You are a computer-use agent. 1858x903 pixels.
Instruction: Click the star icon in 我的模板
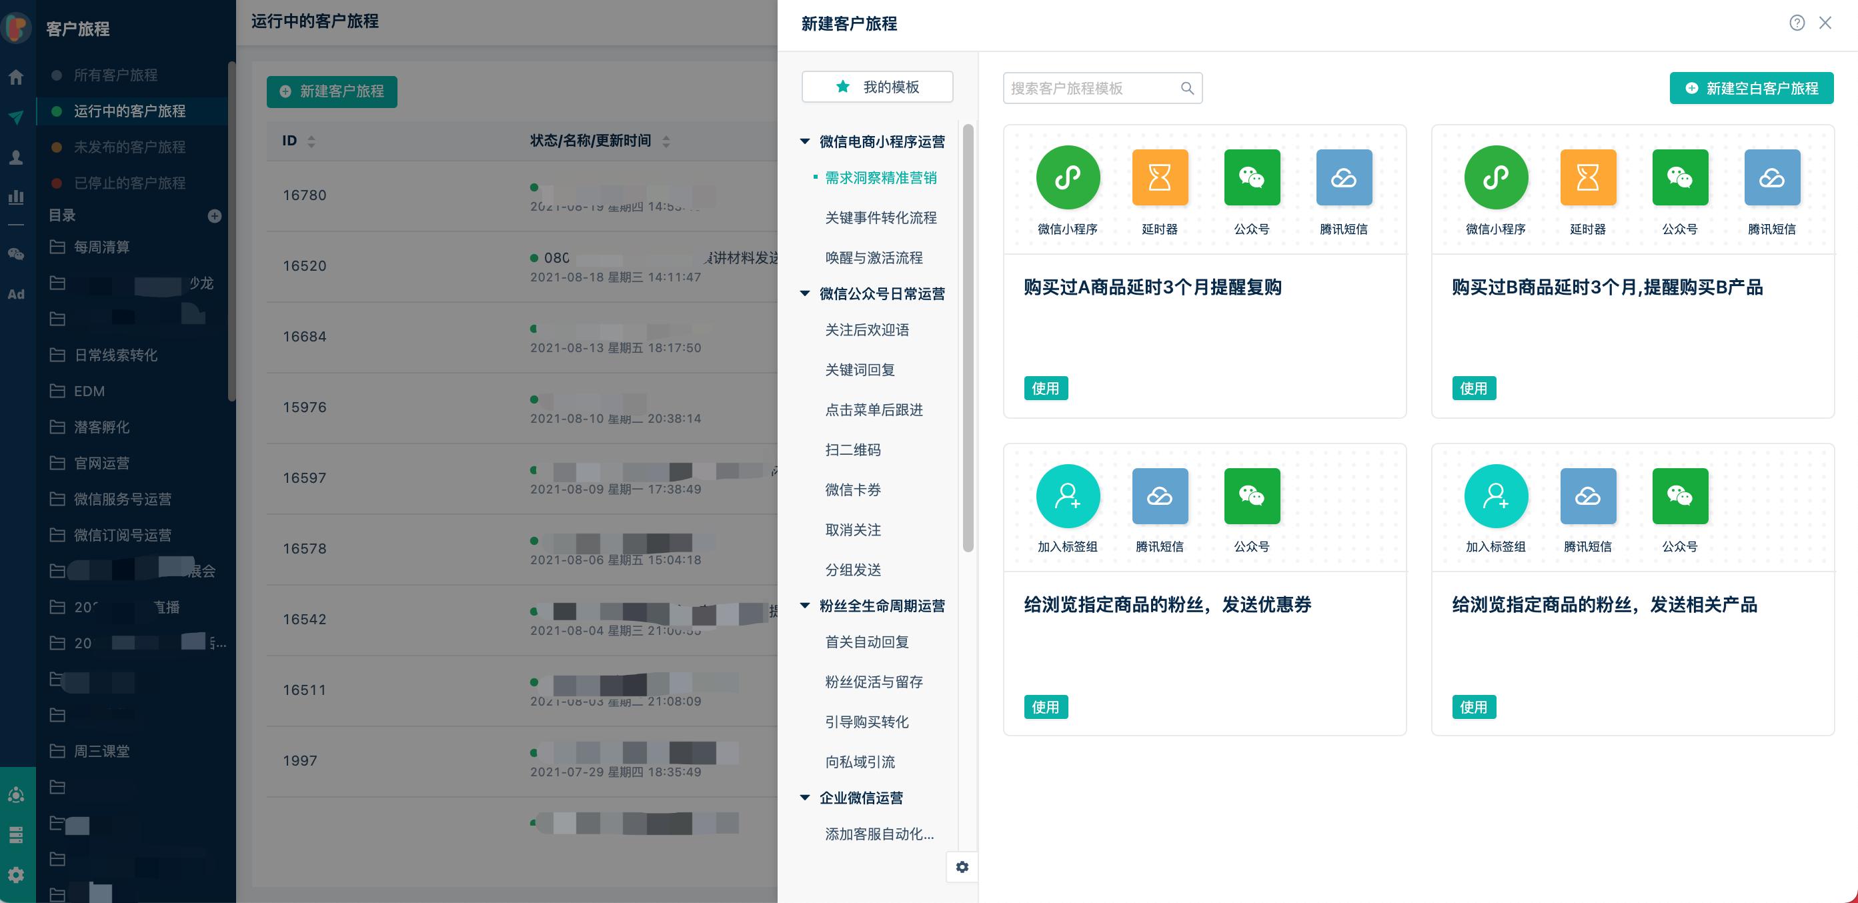pos(842,87)
